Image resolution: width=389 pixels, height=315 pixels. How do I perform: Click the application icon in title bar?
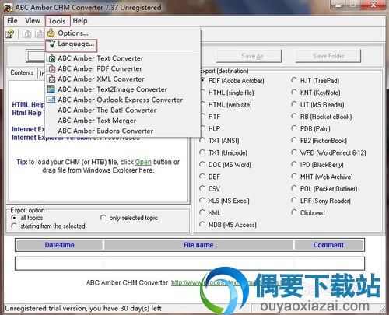click(x=8, y=8)
